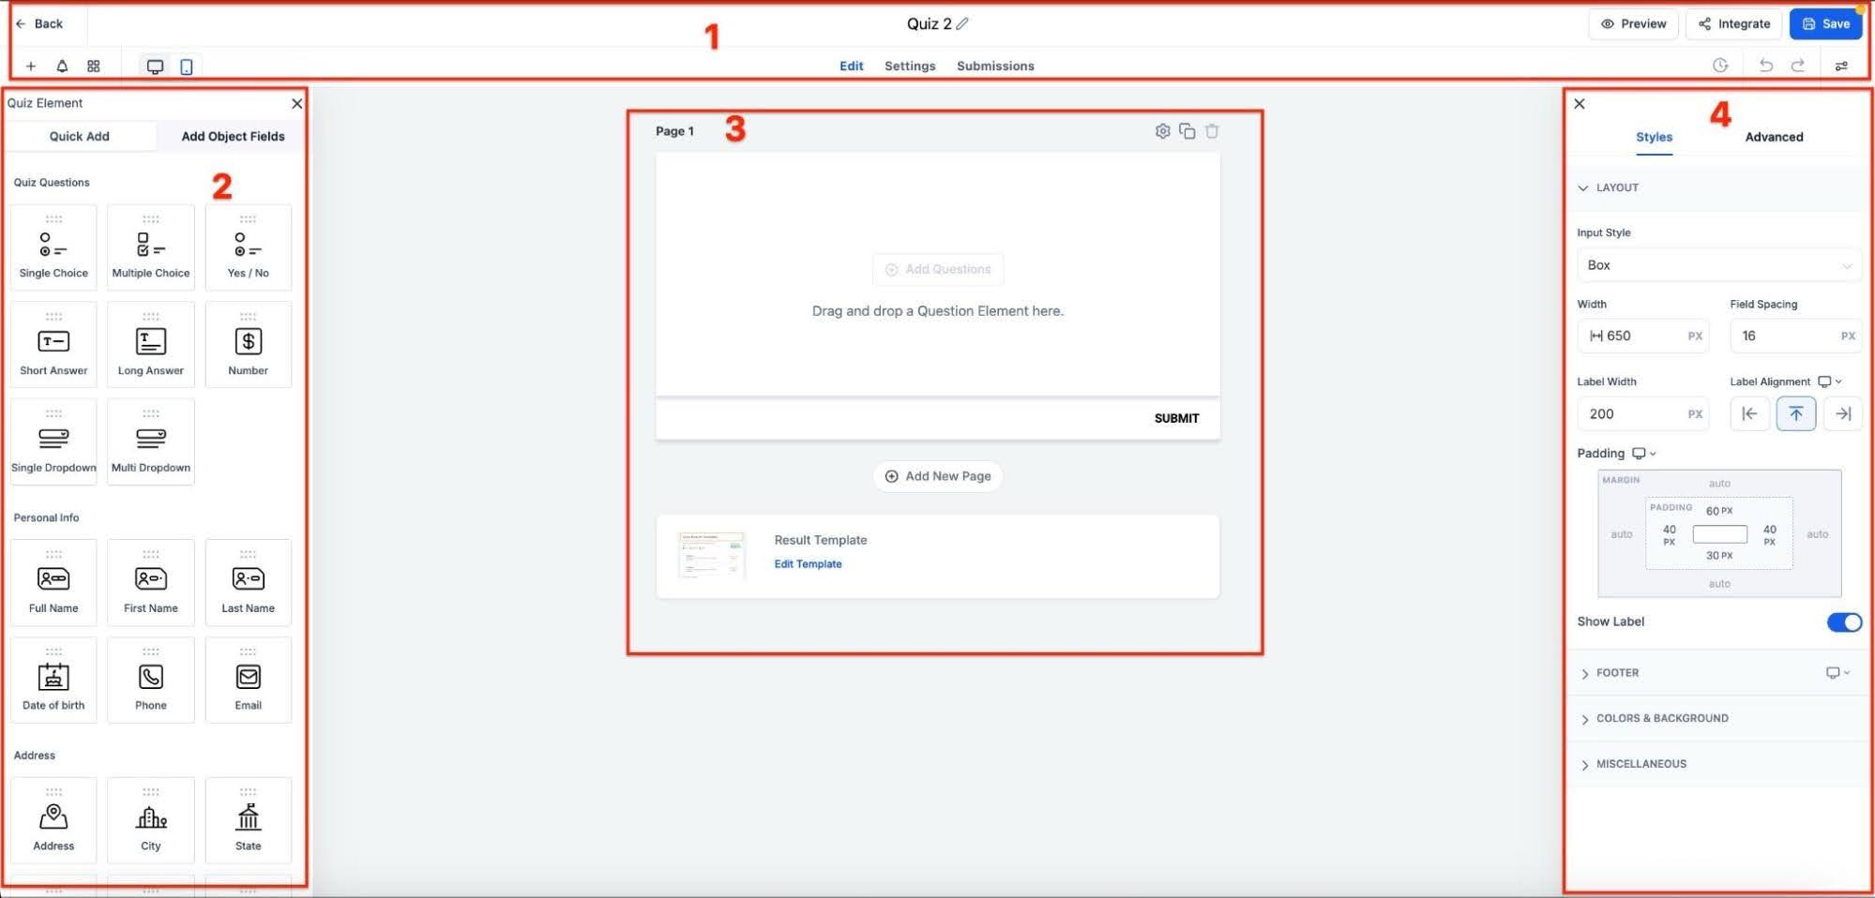Select the desktop view icon
Viewport: 1875px width, 898px height.
[x=155, y=66]
